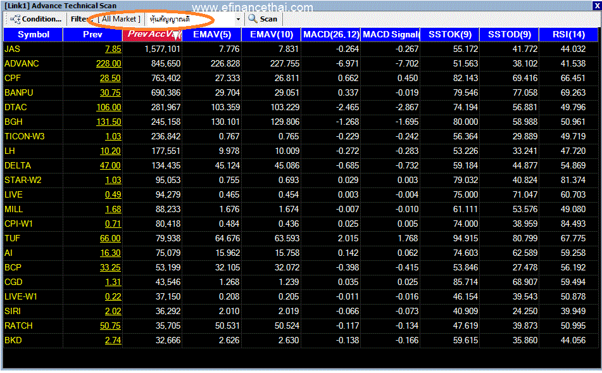602x373 pixels.
Task: Open DTAC prev price link 106.00
Action: 109,108
